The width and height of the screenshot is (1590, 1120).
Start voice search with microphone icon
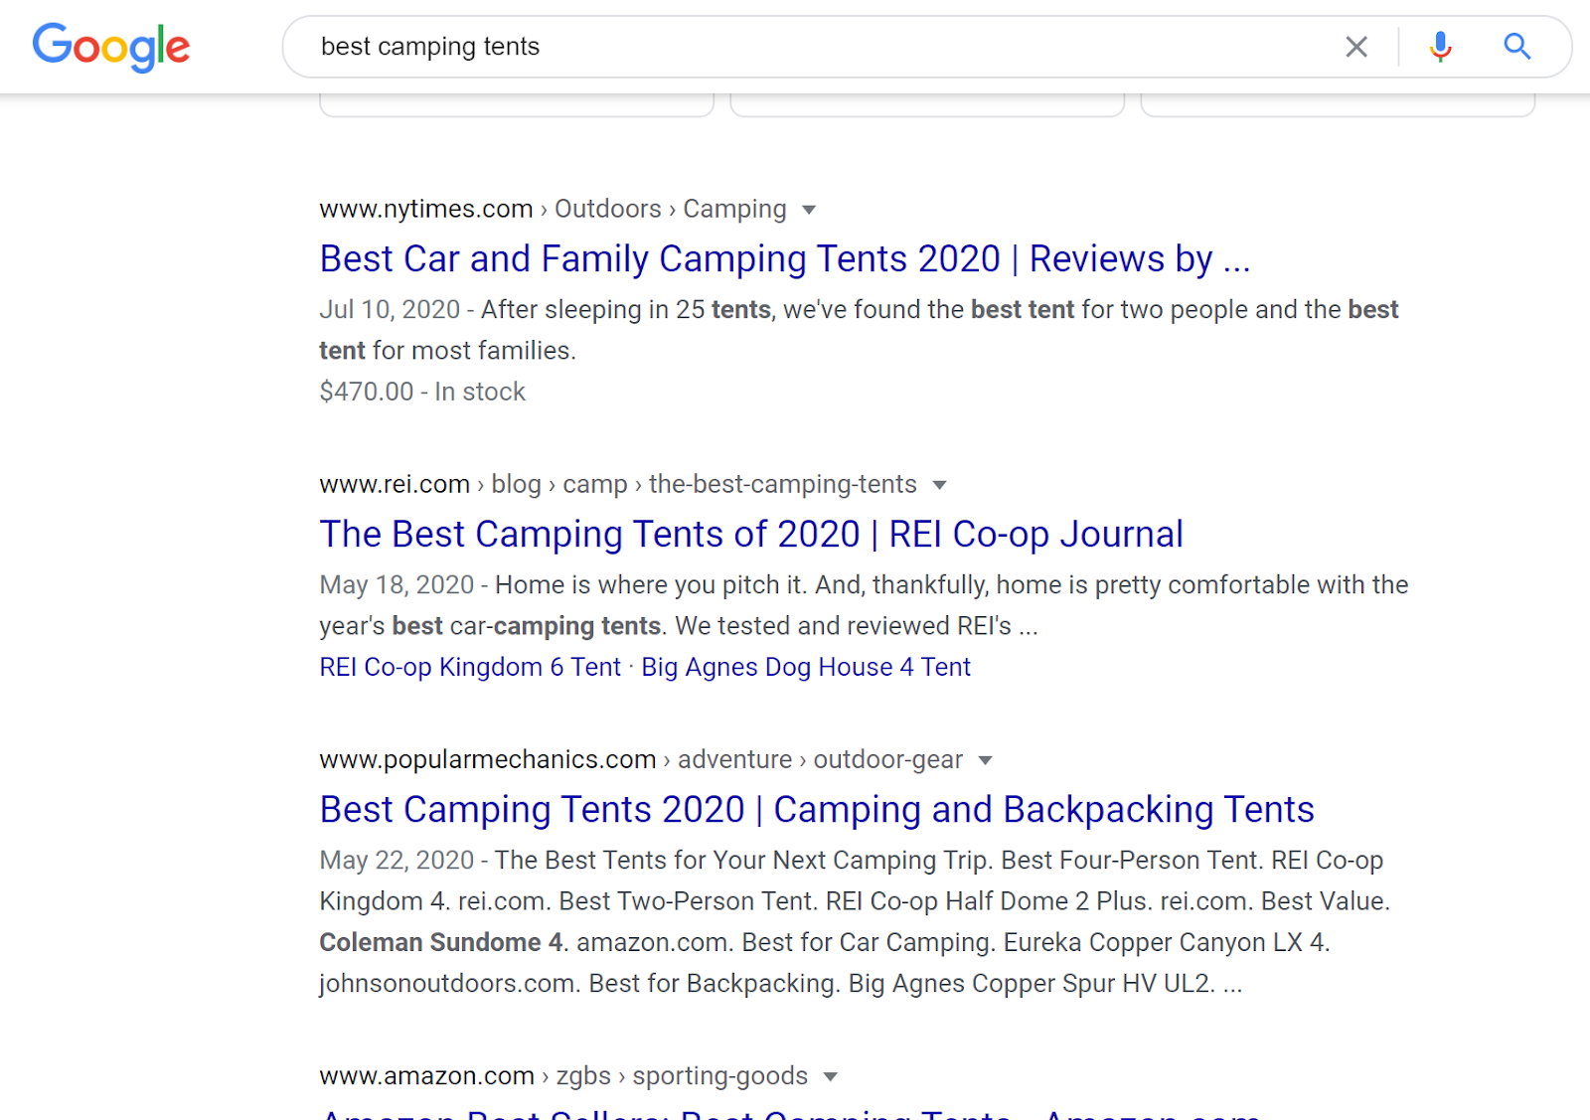[x=1440, y=47]
